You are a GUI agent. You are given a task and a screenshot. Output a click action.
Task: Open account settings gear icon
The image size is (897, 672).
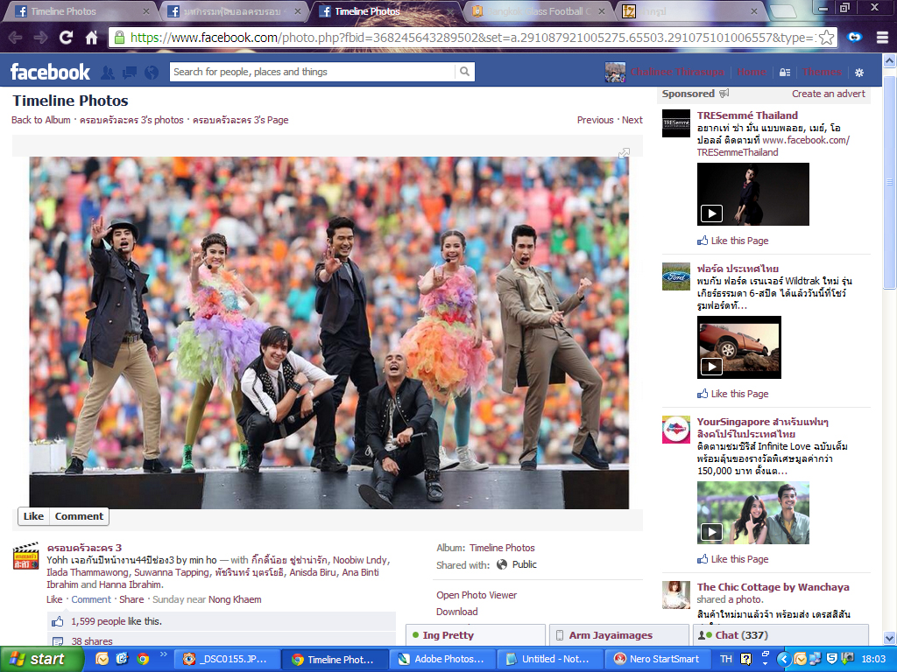(x=859, y=73)
